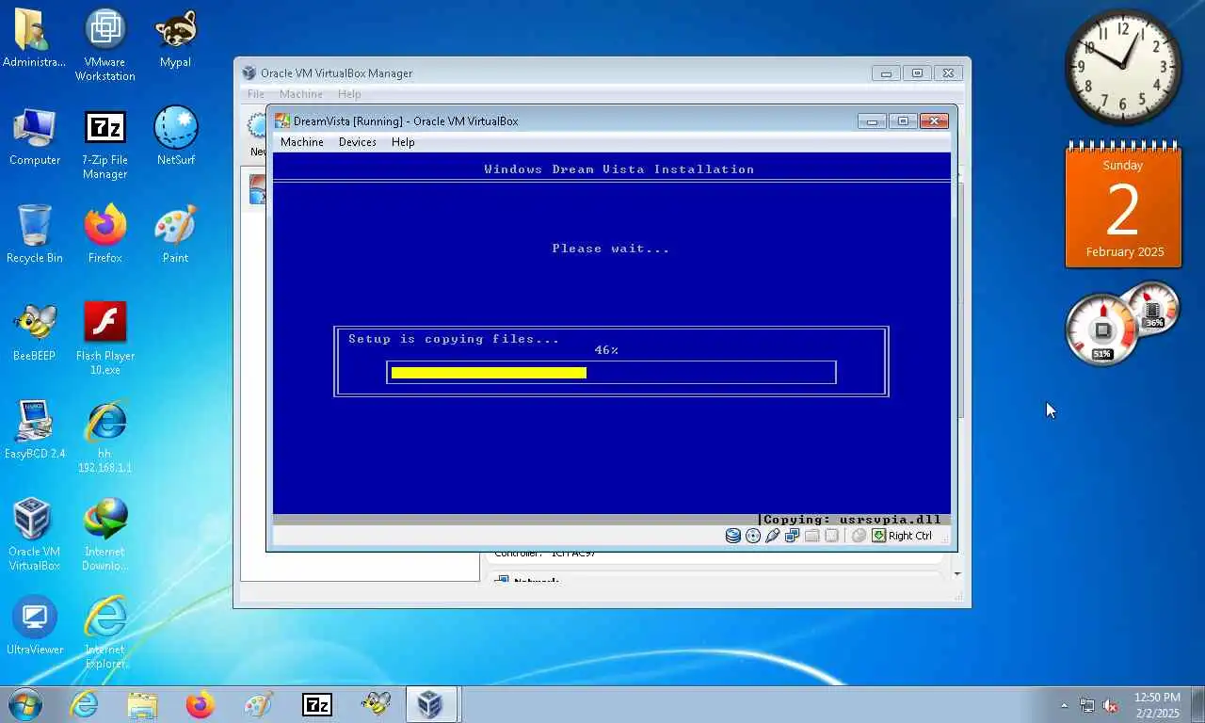Viewport: 1205px width, 723px height.
Task: Minimize the VirtualBox Manager window
Action: click(886, 73)
